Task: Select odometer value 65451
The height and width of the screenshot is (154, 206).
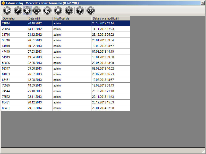Action: [x=6, y=80]
